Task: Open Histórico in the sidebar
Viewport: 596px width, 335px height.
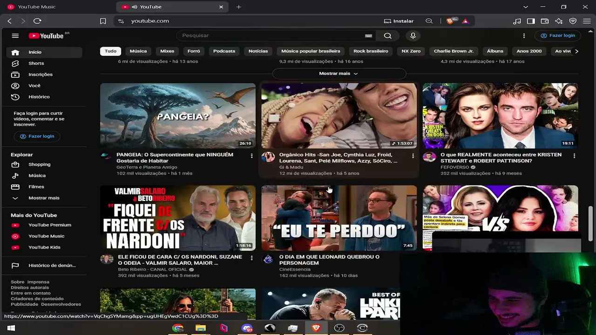Action: coord(44,97)
